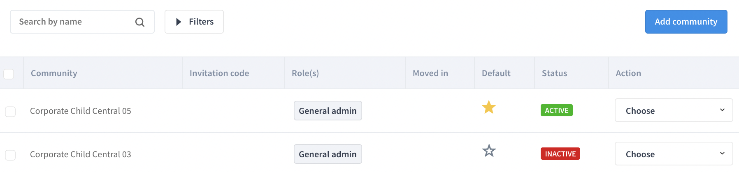The width and height of the screenshot is (739, 172).
Task: Check the Corporate Child Central 05 row checkbox
Action: tap(10, 111)
